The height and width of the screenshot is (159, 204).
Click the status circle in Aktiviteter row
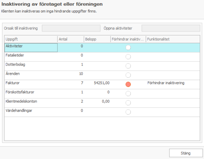coord(128,47)
